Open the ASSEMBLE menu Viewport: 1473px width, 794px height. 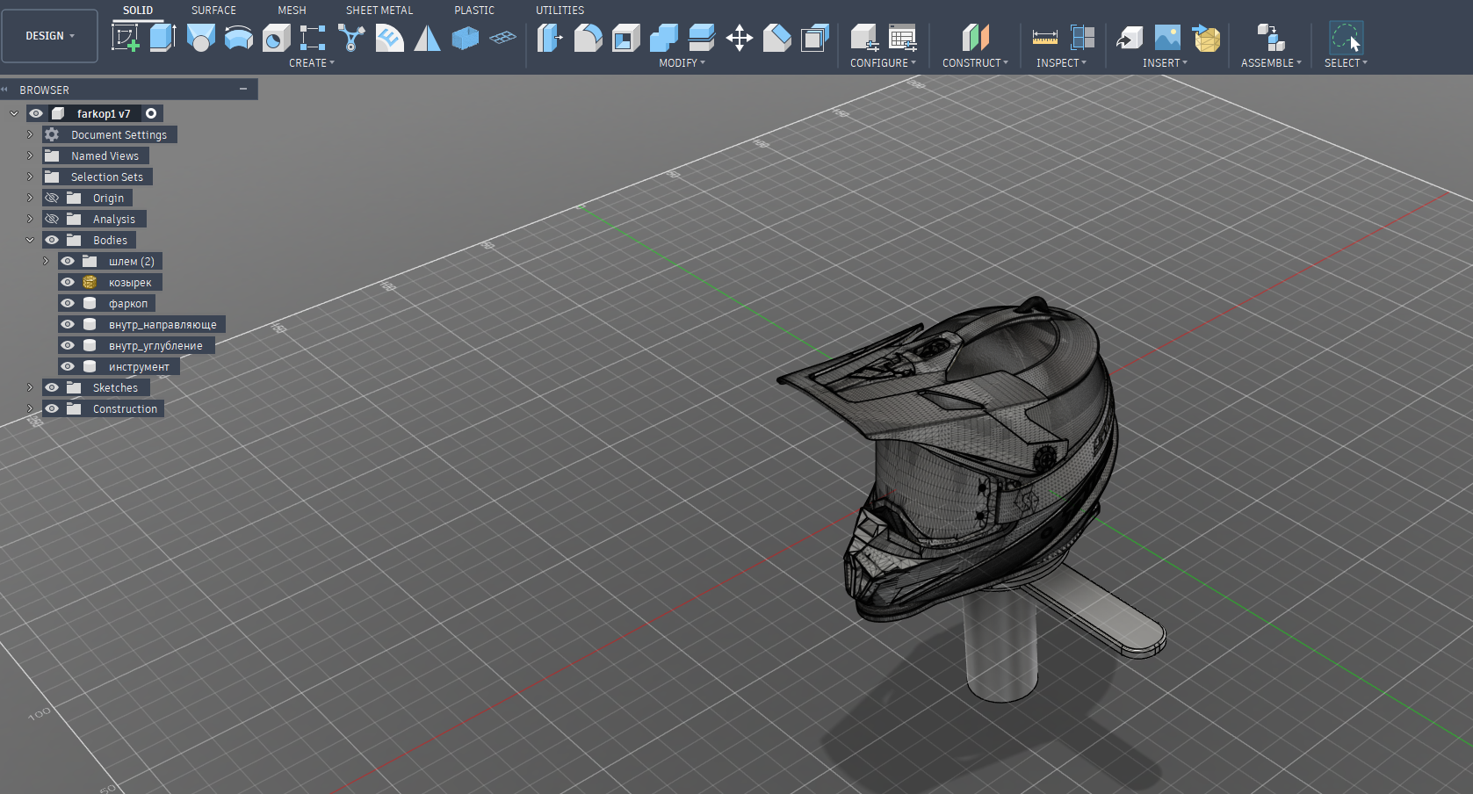tap(1270, 63)
